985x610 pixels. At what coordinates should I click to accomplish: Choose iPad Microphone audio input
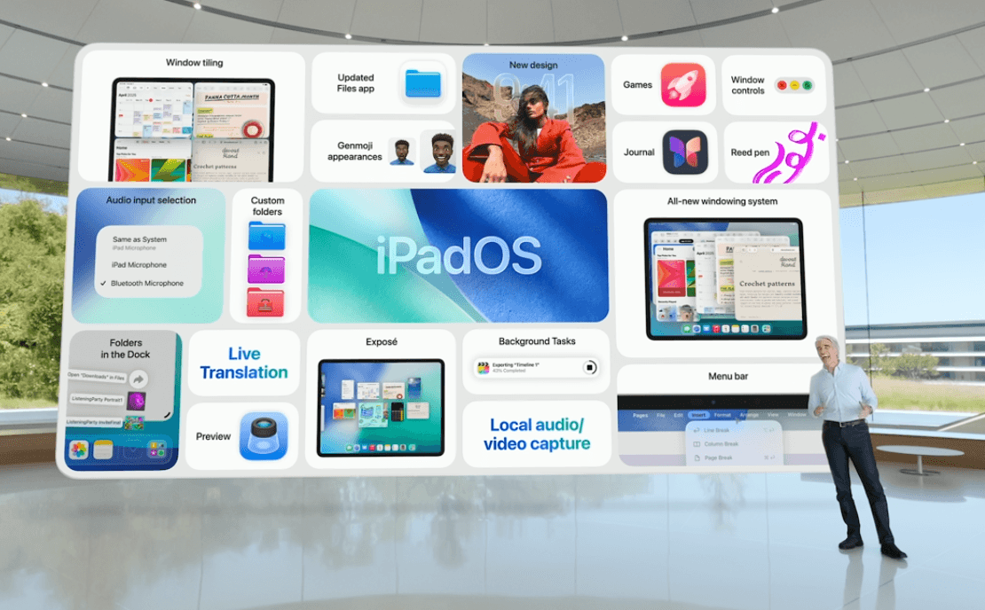[138, 265]
